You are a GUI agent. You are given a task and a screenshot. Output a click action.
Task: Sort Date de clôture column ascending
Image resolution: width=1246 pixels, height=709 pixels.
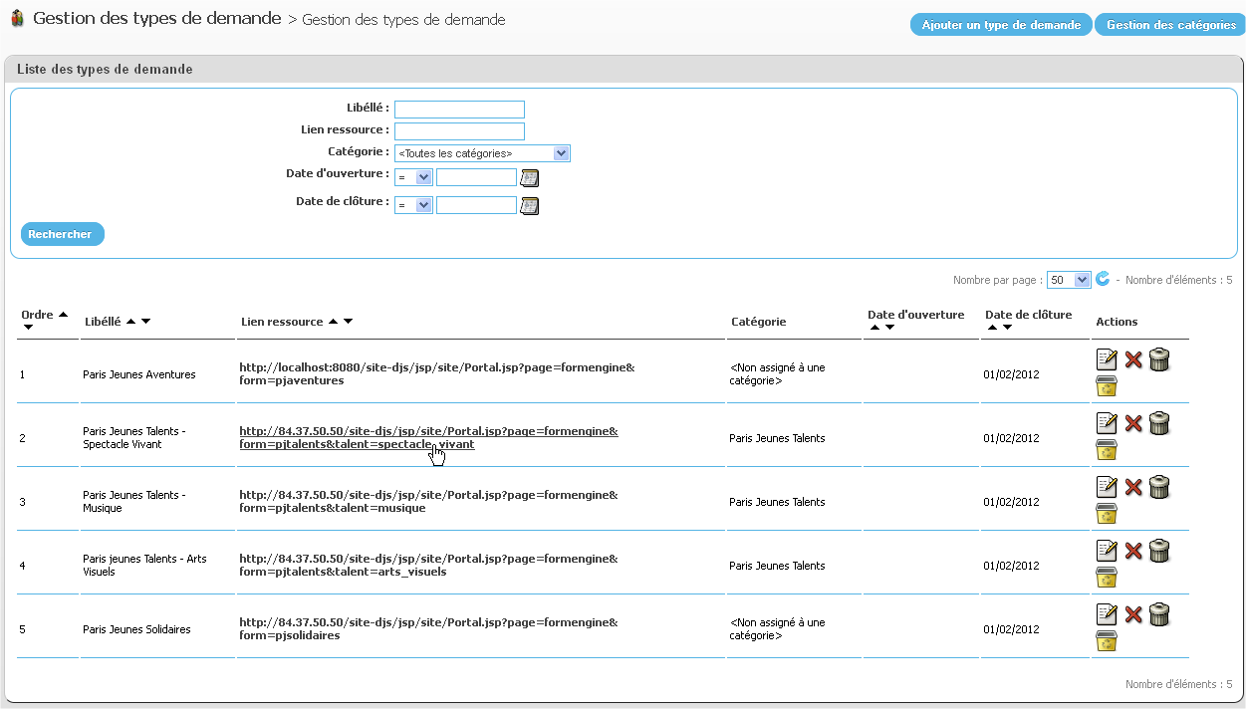[x=992, y=328]
